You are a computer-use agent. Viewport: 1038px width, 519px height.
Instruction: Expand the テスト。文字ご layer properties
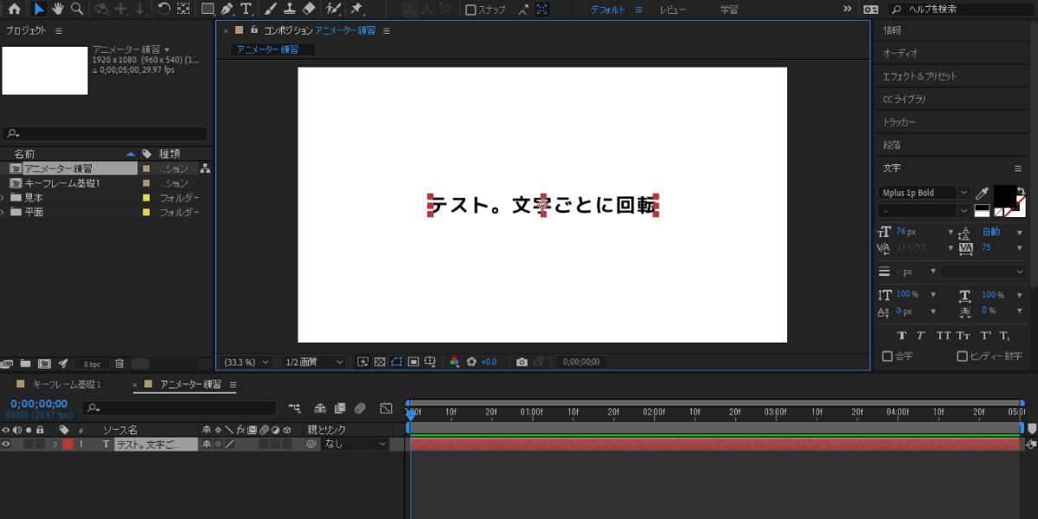55,444
